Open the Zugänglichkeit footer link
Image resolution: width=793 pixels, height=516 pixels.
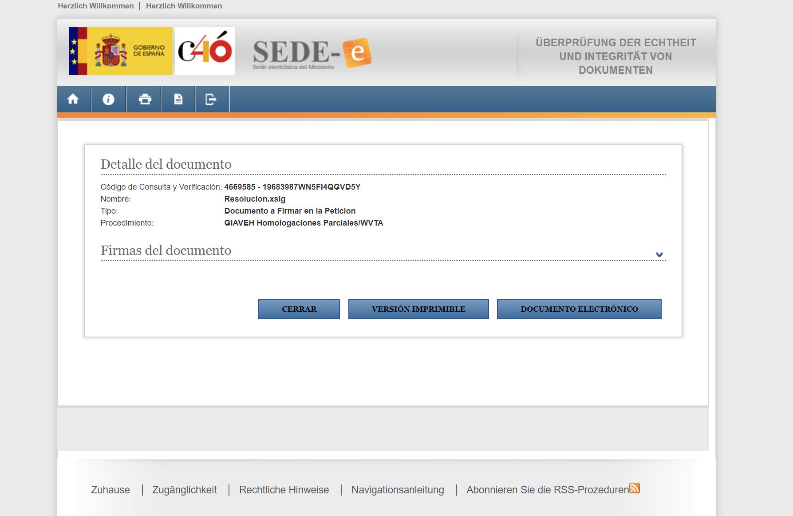[x=184, y=490]
